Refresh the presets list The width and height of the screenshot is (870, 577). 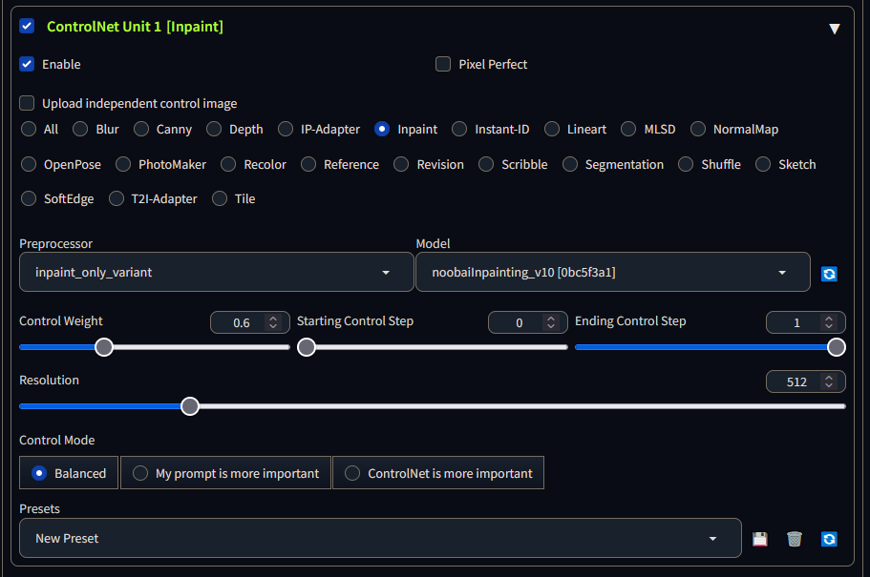(x=829, y=539)
